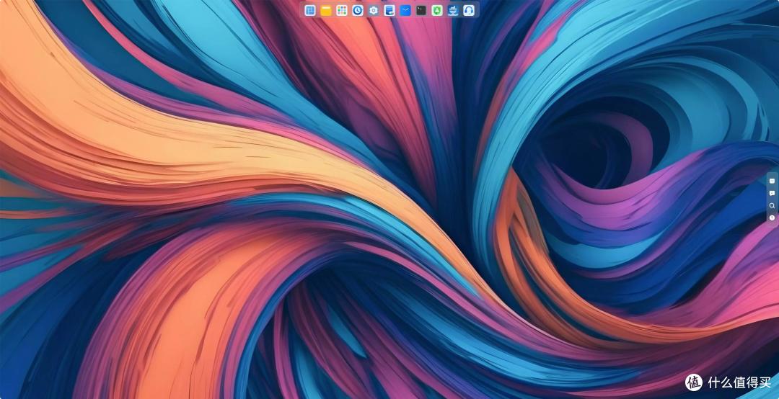Open the headset support icon in dock
The image size is (779, 399).
(x=469, y=10)
